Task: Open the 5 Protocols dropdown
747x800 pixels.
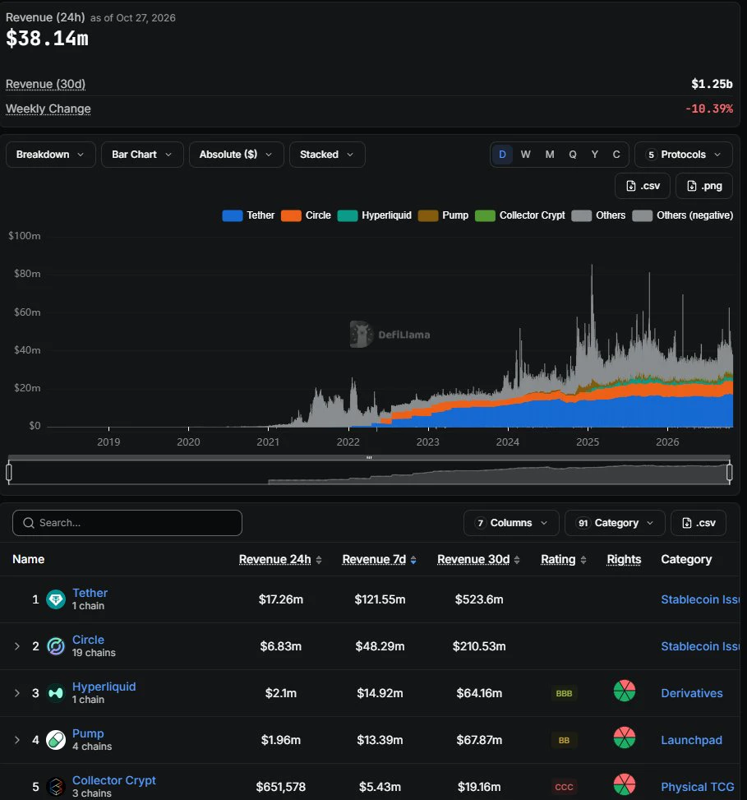Action: [683, 155]
